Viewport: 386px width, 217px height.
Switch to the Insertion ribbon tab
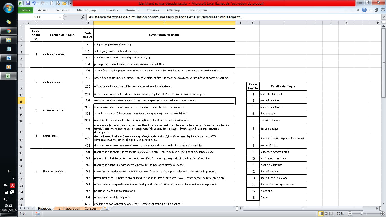(63, 10)
